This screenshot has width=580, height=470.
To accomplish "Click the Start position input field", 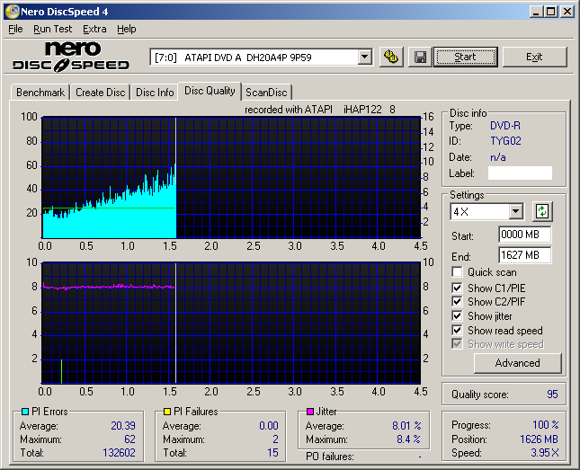I will (x=524, y=235).
